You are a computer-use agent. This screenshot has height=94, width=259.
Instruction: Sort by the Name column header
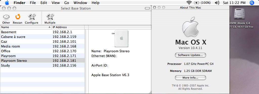click(x=26, y=27)
